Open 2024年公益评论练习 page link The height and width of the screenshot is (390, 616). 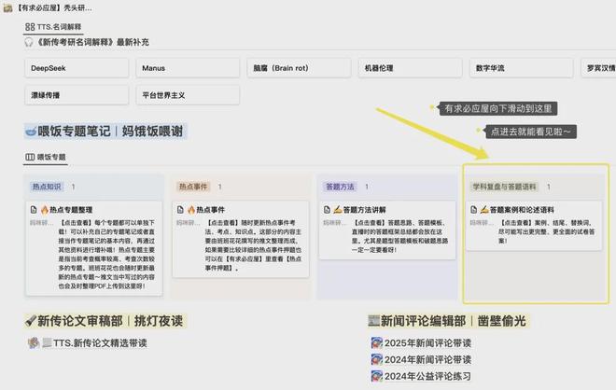pos(427,376)
